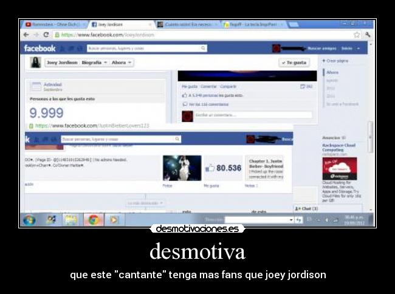Click the Inicio link in the header
Image resolution: width=395 pixels, height=294 pixels.
click(346, 49)
